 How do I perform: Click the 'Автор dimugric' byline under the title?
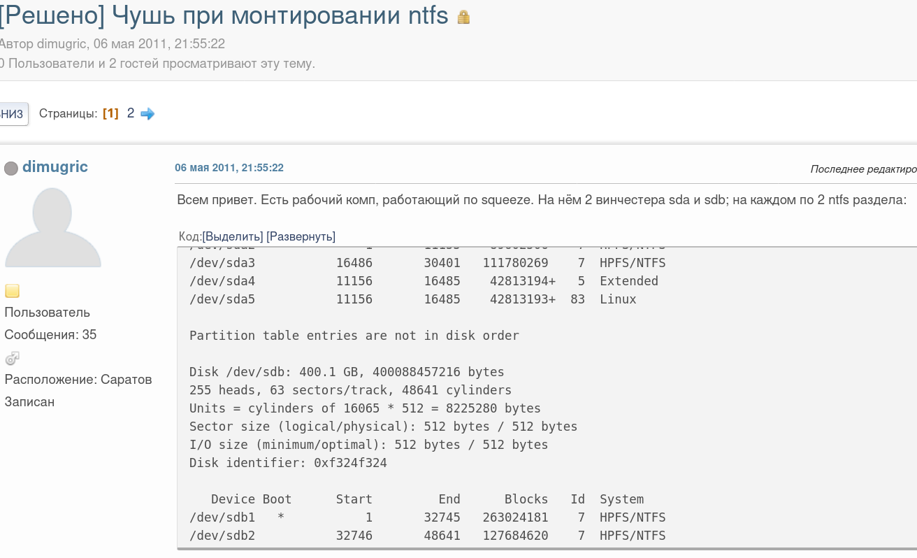[113, 44]
